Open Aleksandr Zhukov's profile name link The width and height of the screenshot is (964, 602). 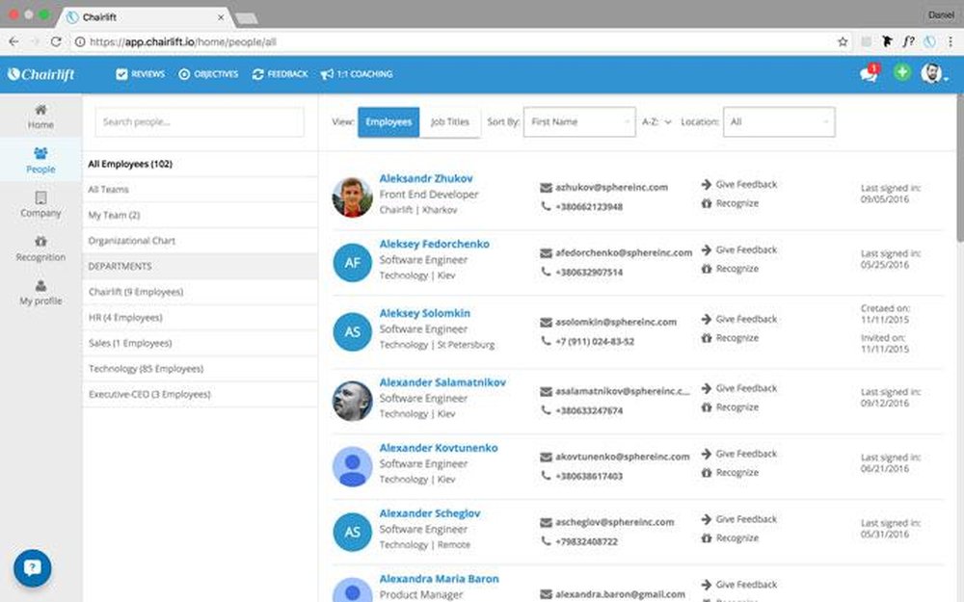coord(425,178)
